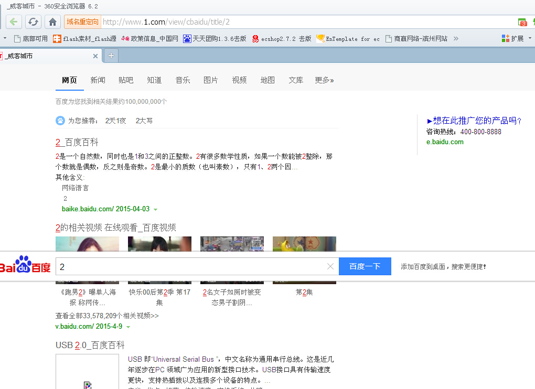Open the ecshop2.7.2 去版 bookmark
This screenshot has width=535, height=389.
282,39
